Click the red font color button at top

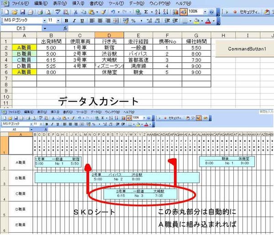pyautogui.click(x=208, y=21)
